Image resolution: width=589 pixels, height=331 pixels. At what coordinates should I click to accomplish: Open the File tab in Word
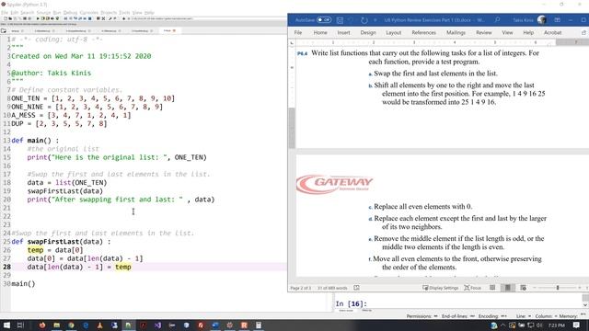pos(298,33)
